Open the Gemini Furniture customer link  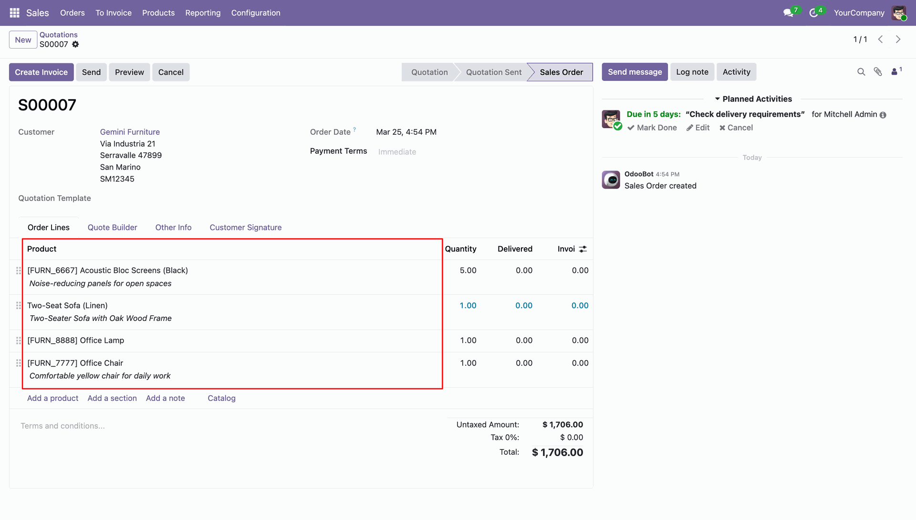click(130, 132)
